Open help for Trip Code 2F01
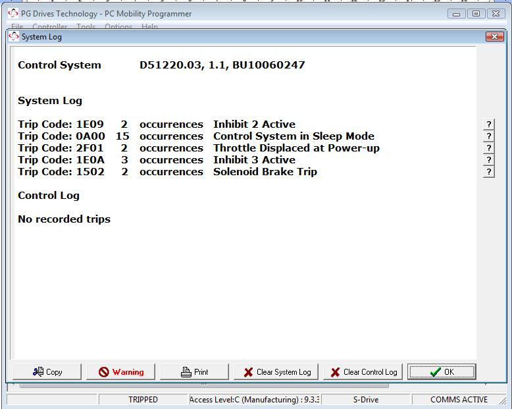The width and height of the screenshot is (512, 409). pyautogui.click(x=488, y=148)
